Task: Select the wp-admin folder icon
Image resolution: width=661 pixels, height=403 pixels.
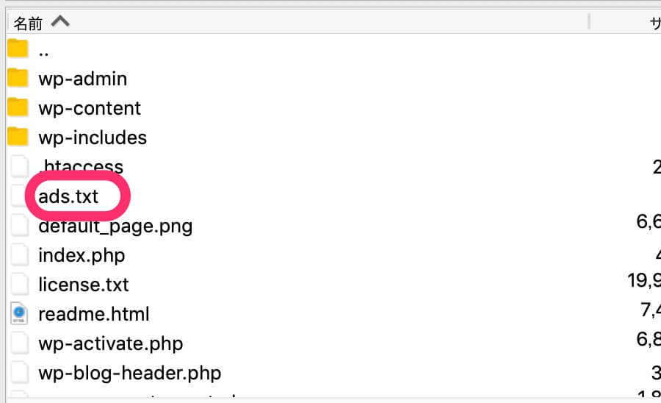Action: tap(18, 78)
